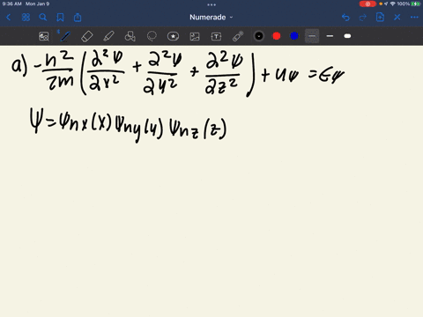Open the more options ellipsis menu
This screenshot has width=423, height=317.
pyautogui.click(x=414, y=18)
